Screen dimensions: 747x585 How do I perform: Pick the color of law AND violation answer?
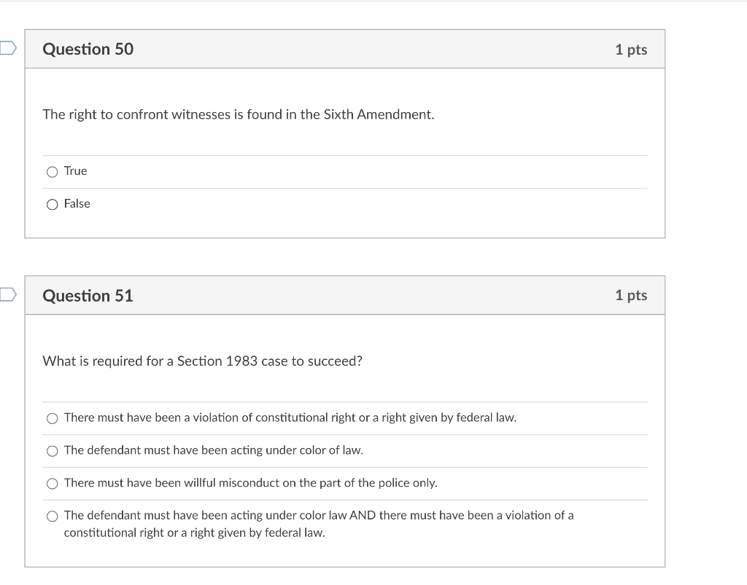pos(52,516)
